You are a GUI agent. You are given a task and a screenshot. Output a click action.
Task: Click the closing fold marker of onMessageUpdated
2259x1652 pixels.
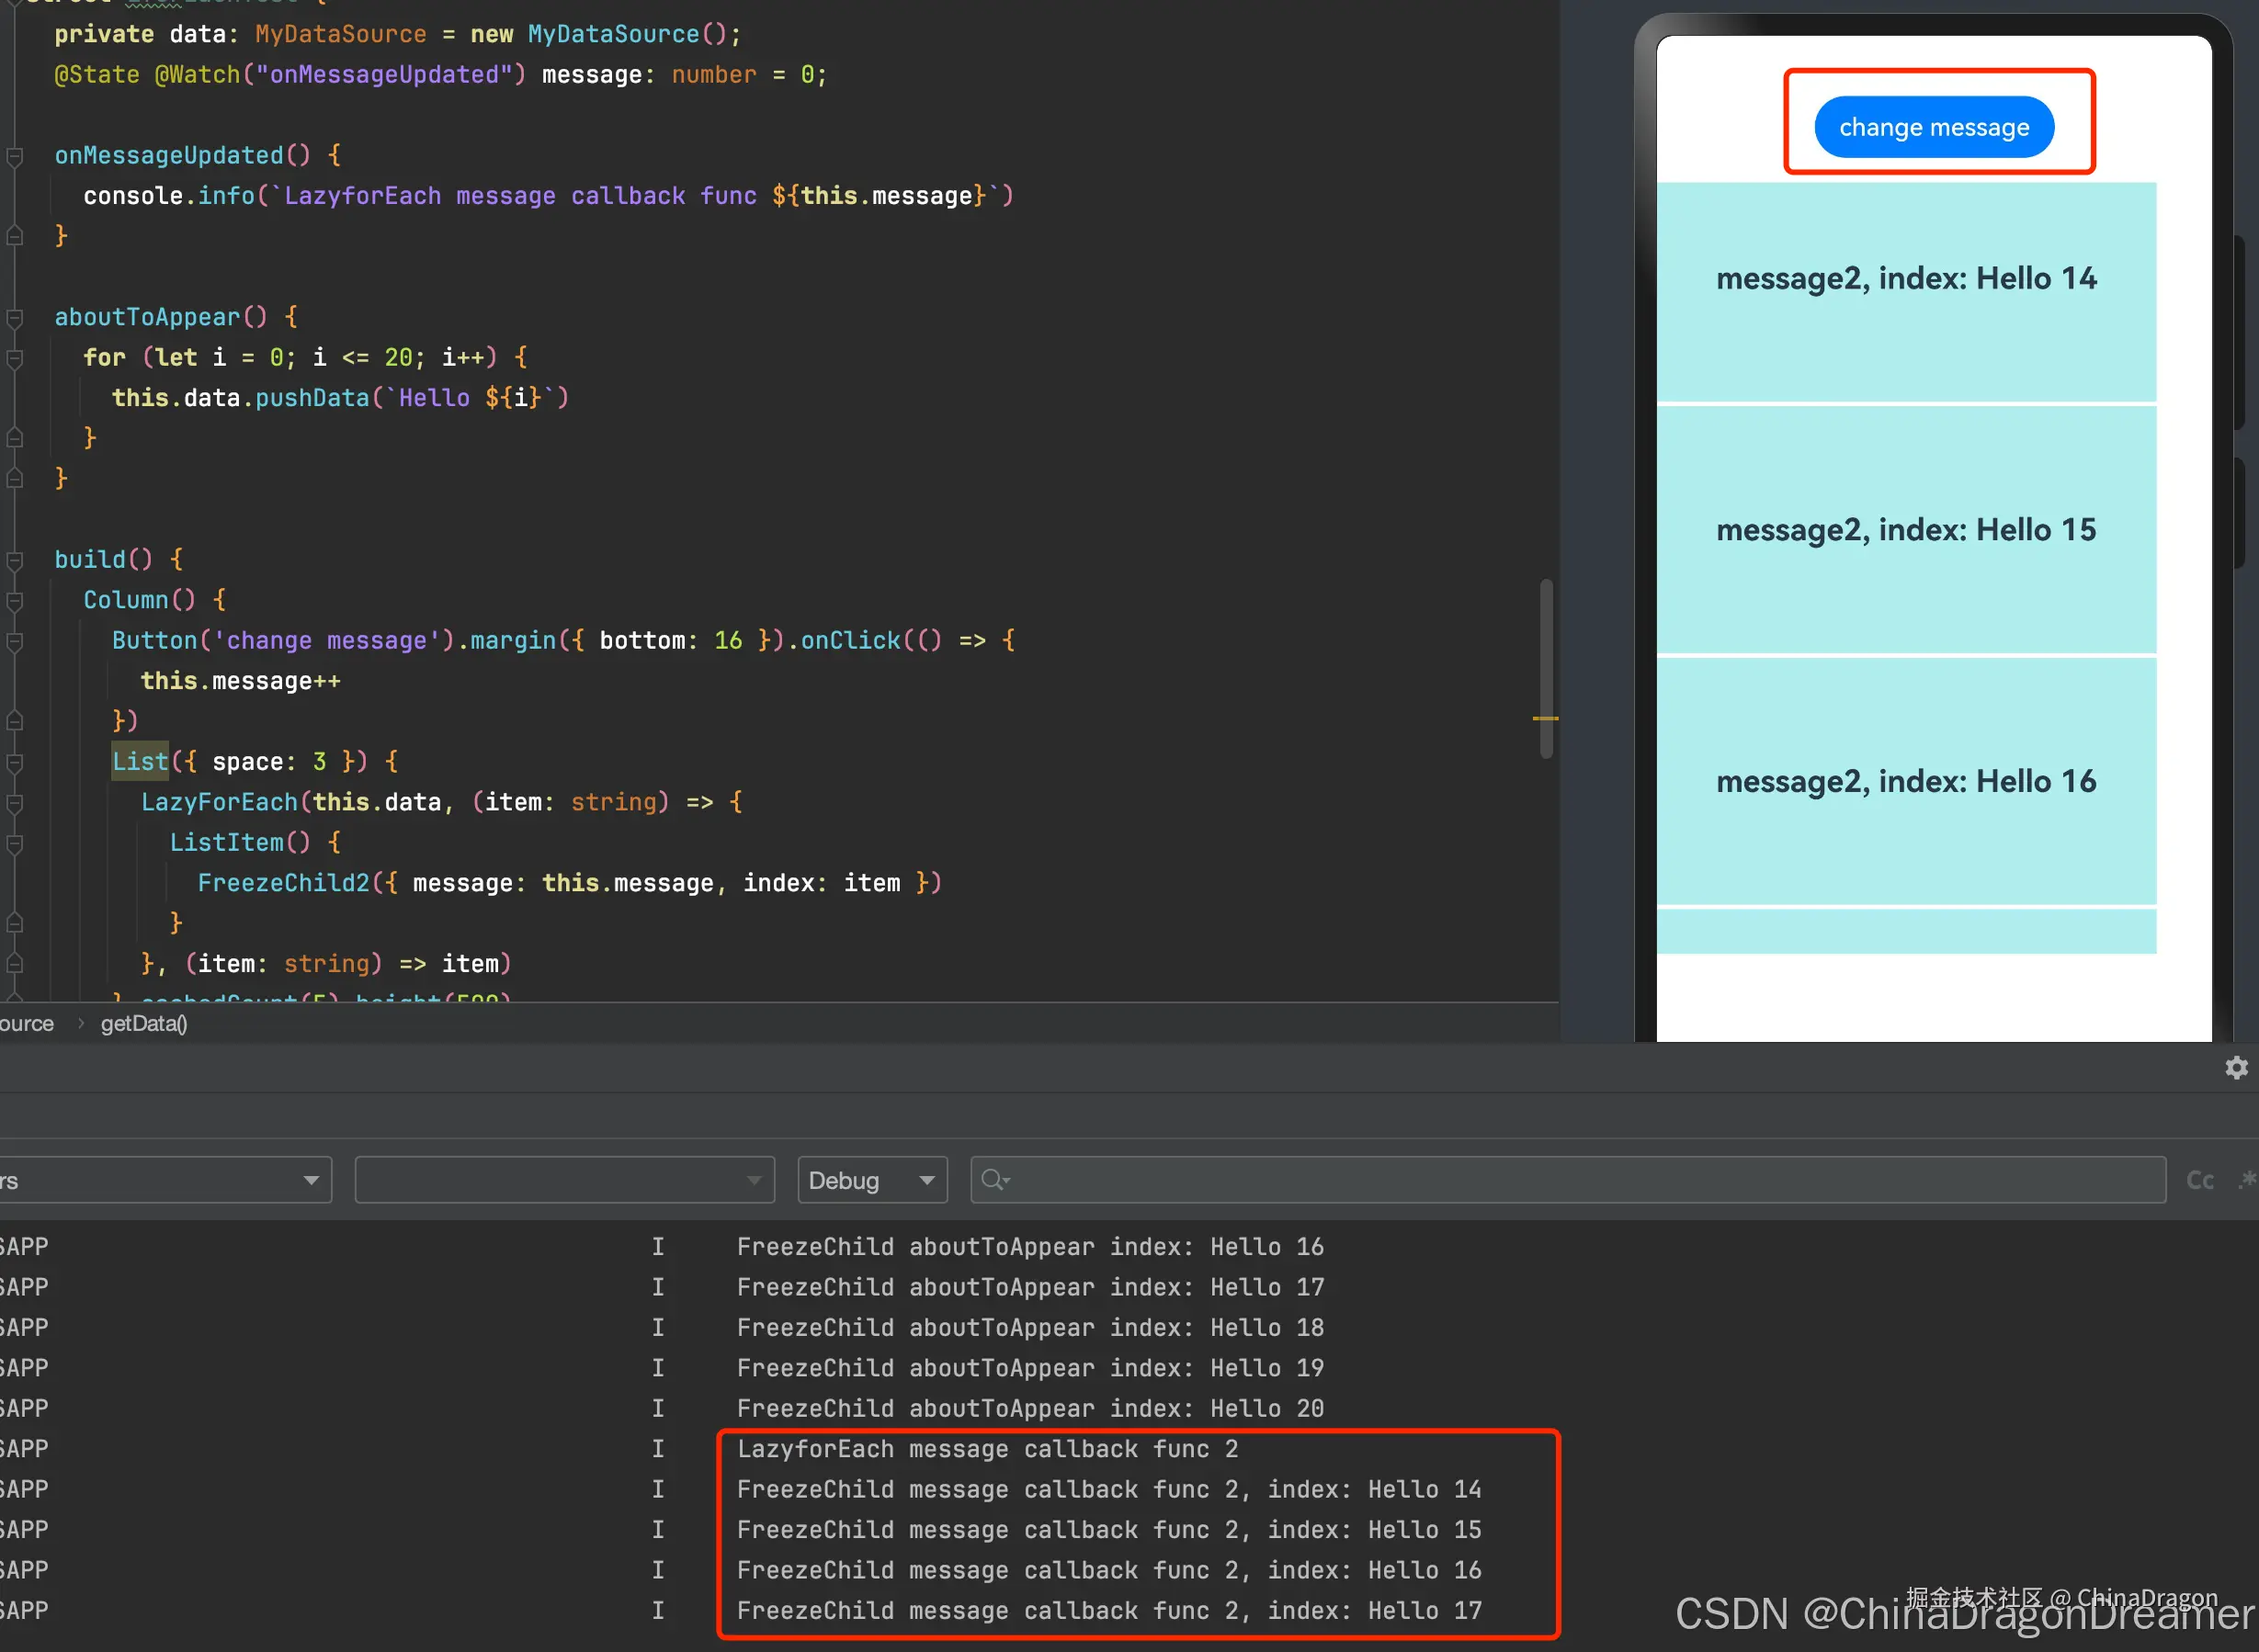15,237
